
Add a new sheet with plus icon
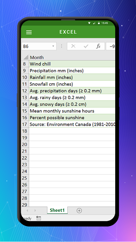(79, 211)
